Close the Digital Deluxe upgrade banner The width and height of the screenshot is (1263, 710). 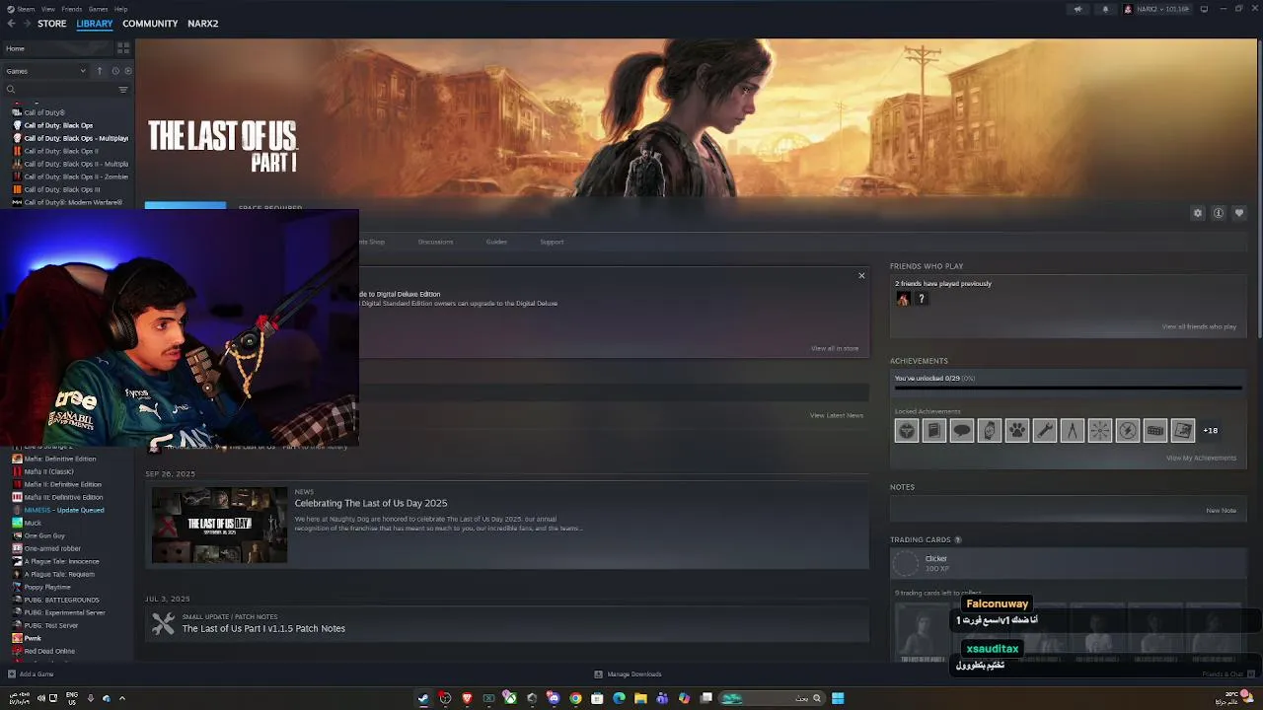861,276
